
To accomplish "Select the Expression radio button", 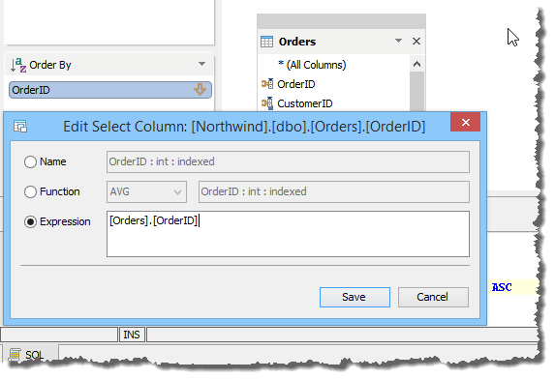I will 30,221.
